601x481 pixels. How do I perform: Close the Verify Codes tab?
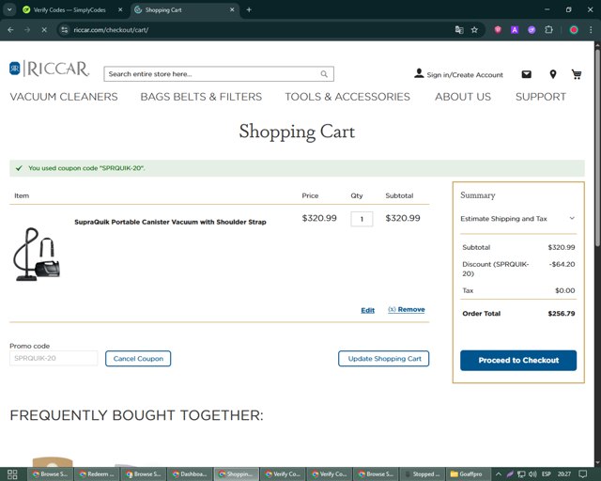(x=120, y=9)
